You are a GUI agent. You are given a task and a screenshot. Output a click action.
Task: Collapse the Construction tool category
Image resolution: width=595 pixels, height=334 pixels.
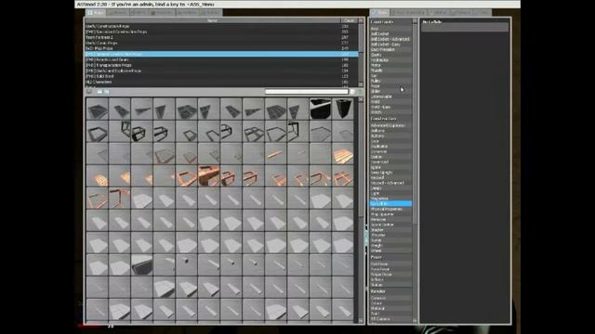pyautogui.click(x=390, y=119)
